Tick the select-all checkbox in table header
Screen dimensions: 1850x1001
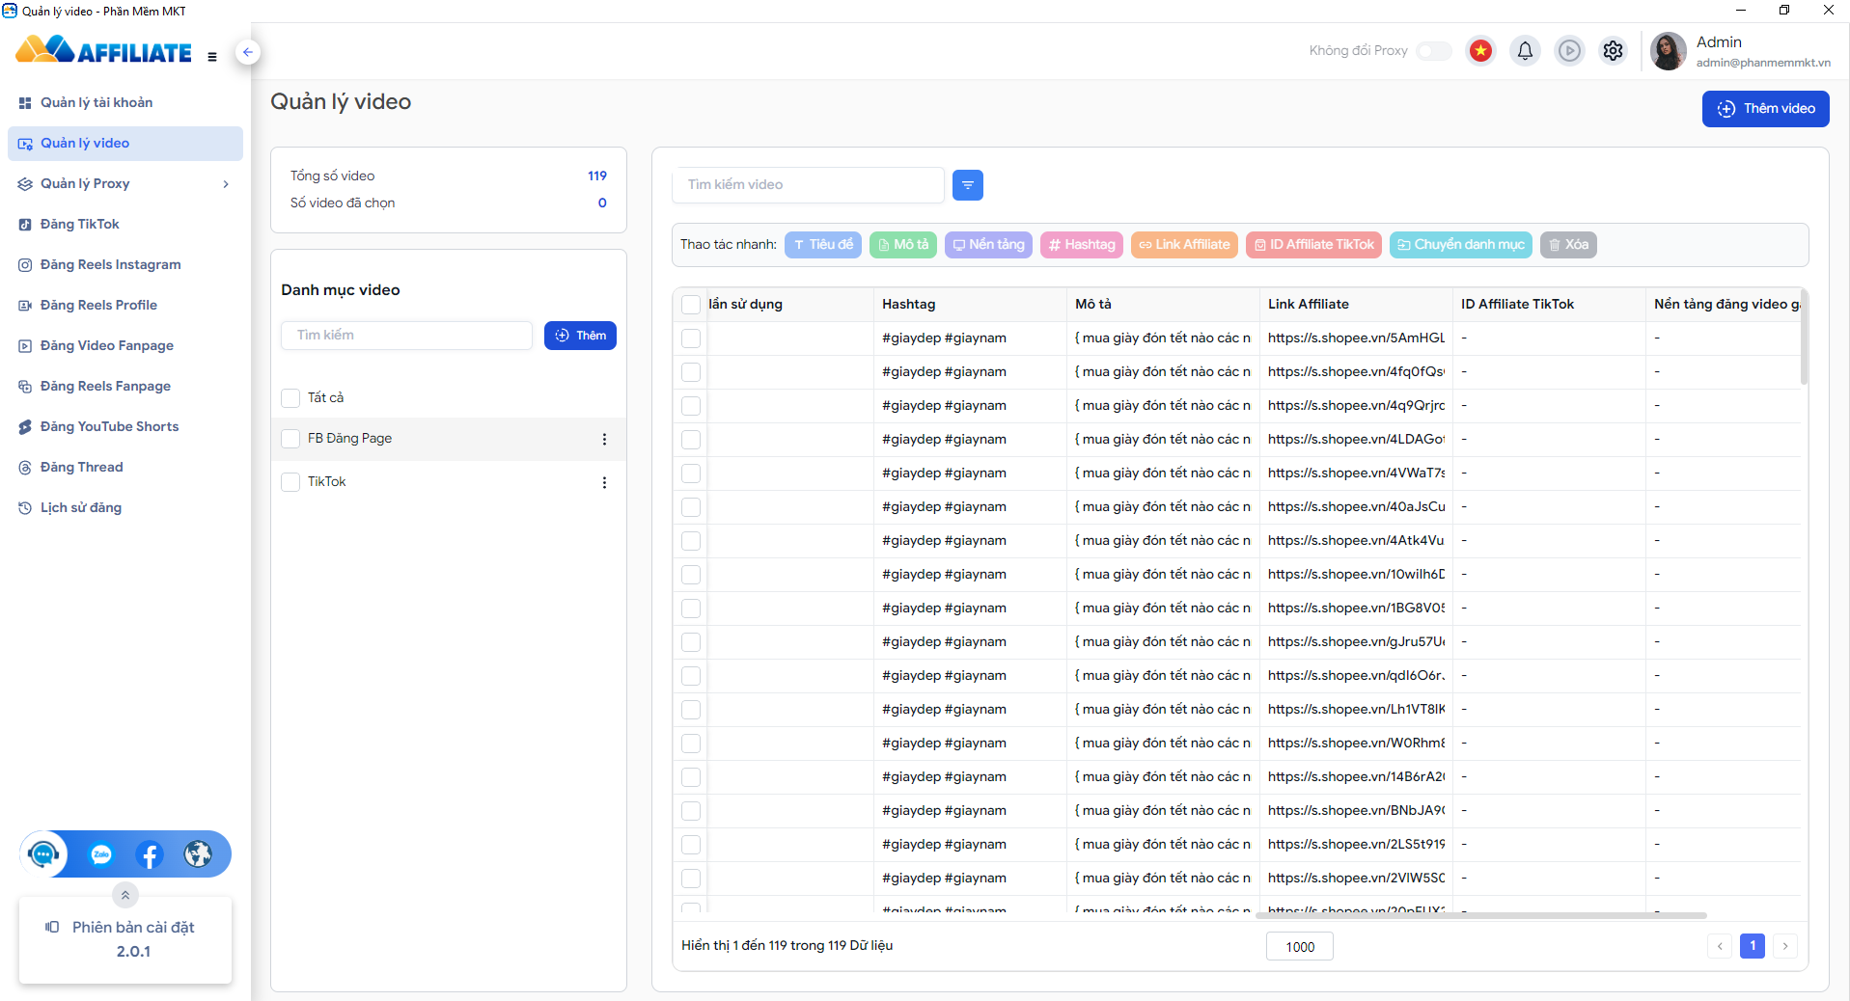tap(691, 305)
